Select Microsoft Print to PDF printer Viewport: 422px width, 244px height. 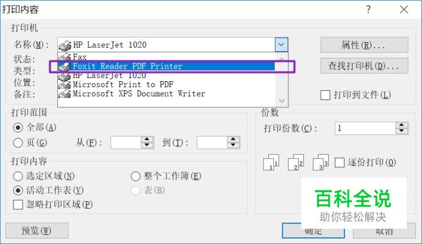pos(166,85)
